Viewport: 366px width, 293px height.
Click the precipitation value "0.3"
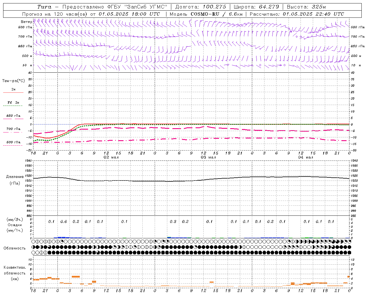[173, 222]
